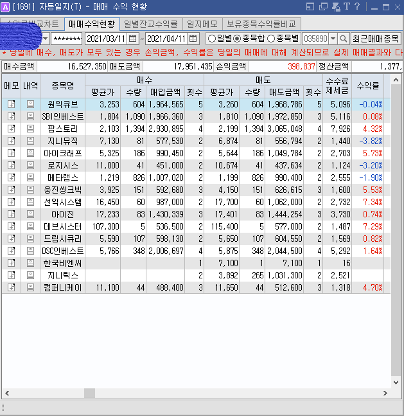Open start date calendar picker

point(133,39)
